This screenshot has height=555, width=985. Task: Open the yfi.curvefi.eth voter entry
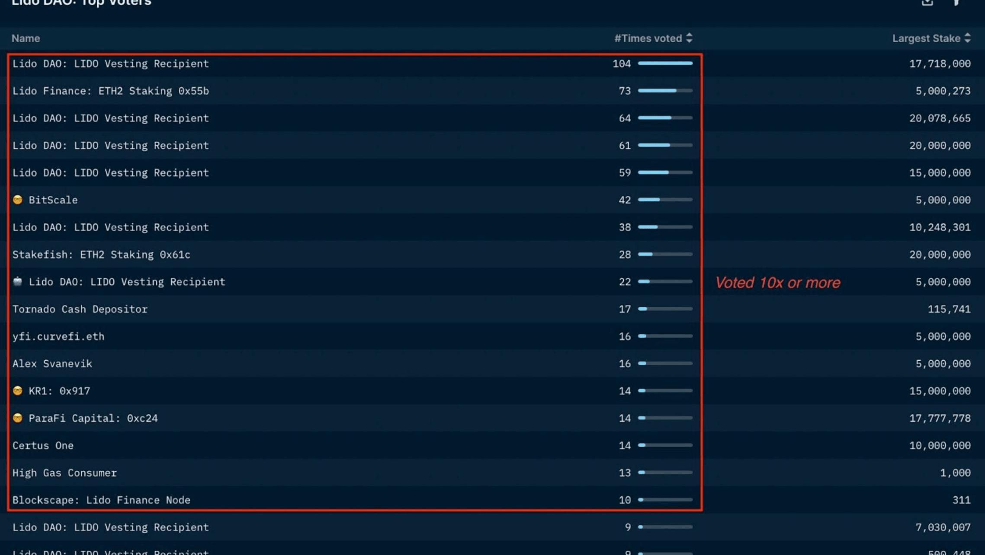pos(58,336)
